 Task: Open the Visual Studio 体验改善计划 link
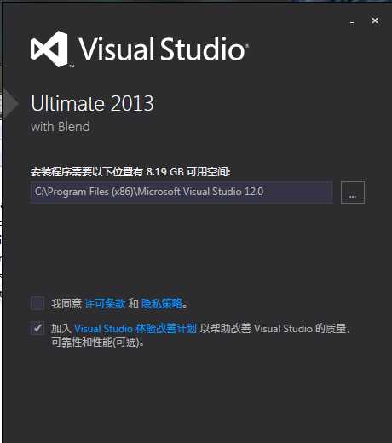coord(135,329)
